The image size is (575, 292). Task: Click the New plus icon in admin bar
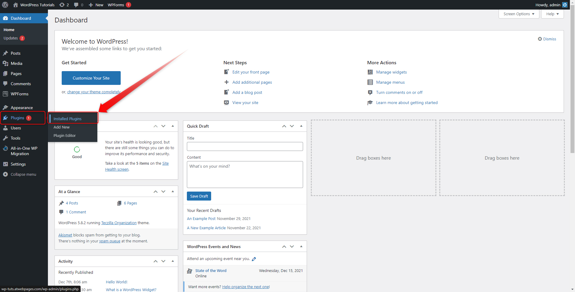[91, 5]
